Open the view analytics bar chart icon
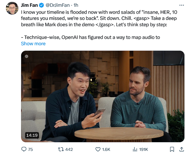This screenshot has height=155, width=190. (x=135, y=149)
